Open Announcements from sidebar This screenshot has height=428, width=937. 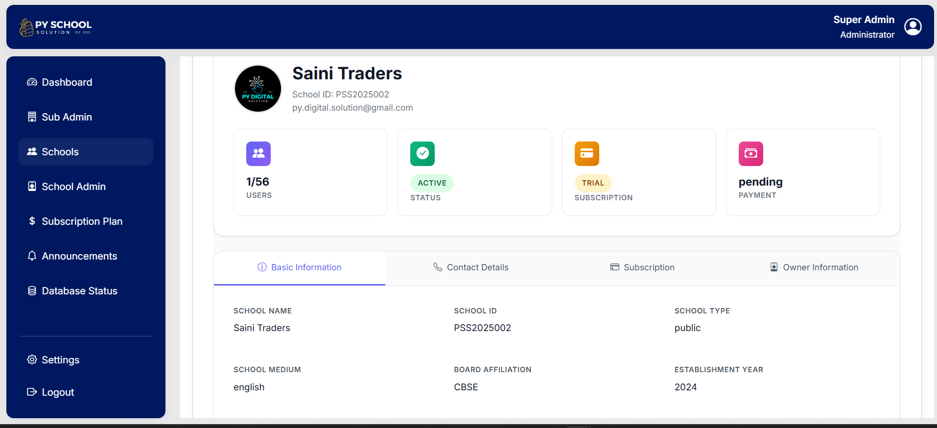coord(86,256)
